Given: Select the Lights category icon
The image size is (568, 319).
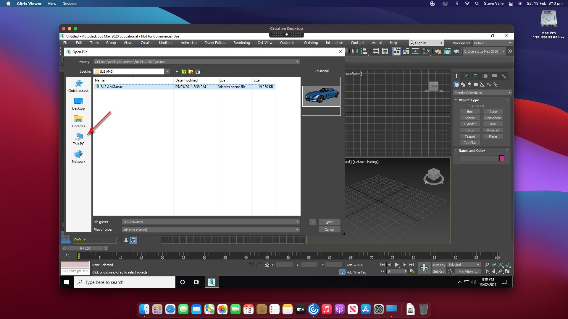Looking at the screenshot, I should 469,85.
